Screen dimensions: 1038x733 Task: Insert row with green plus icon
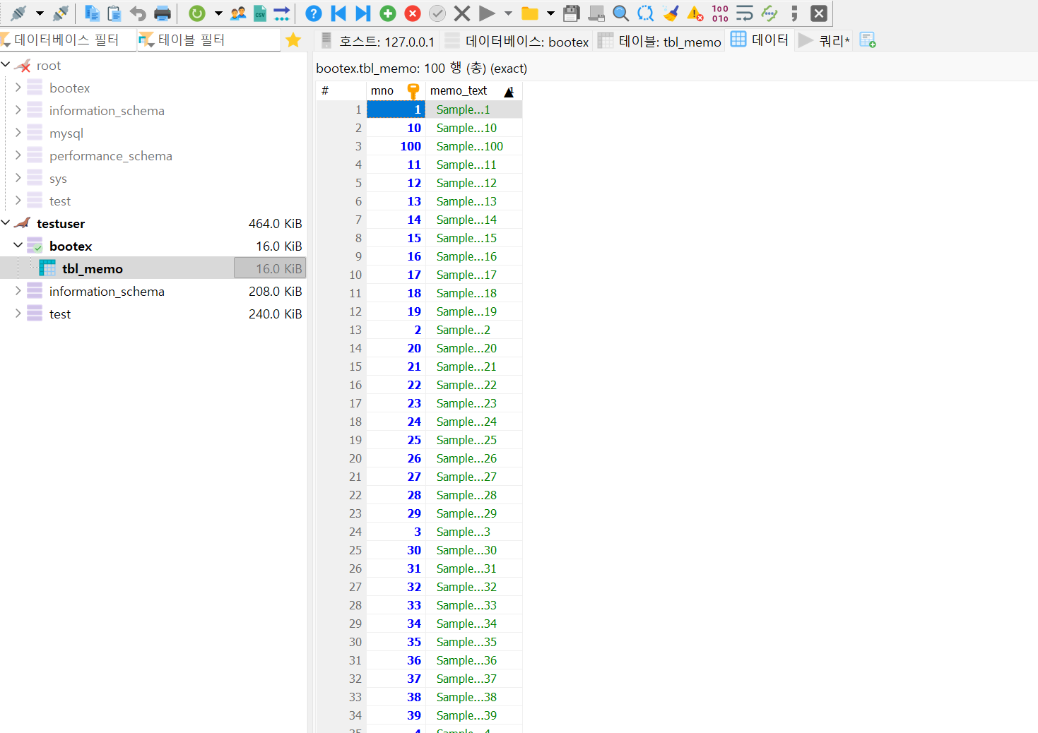coord(388,13)
